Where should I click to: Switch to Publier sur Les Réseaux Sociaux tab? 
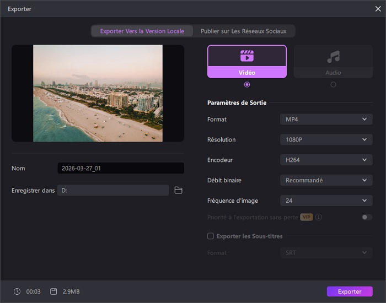[x=244, y=31]
